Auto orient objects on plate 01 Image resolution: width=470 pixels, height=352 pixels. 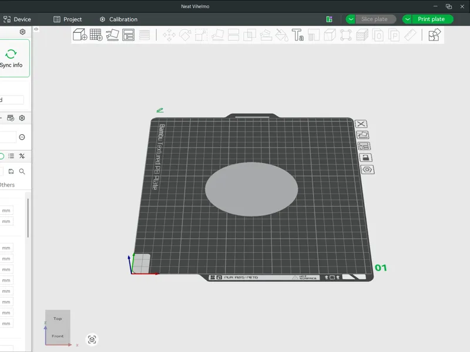[362, 135]
